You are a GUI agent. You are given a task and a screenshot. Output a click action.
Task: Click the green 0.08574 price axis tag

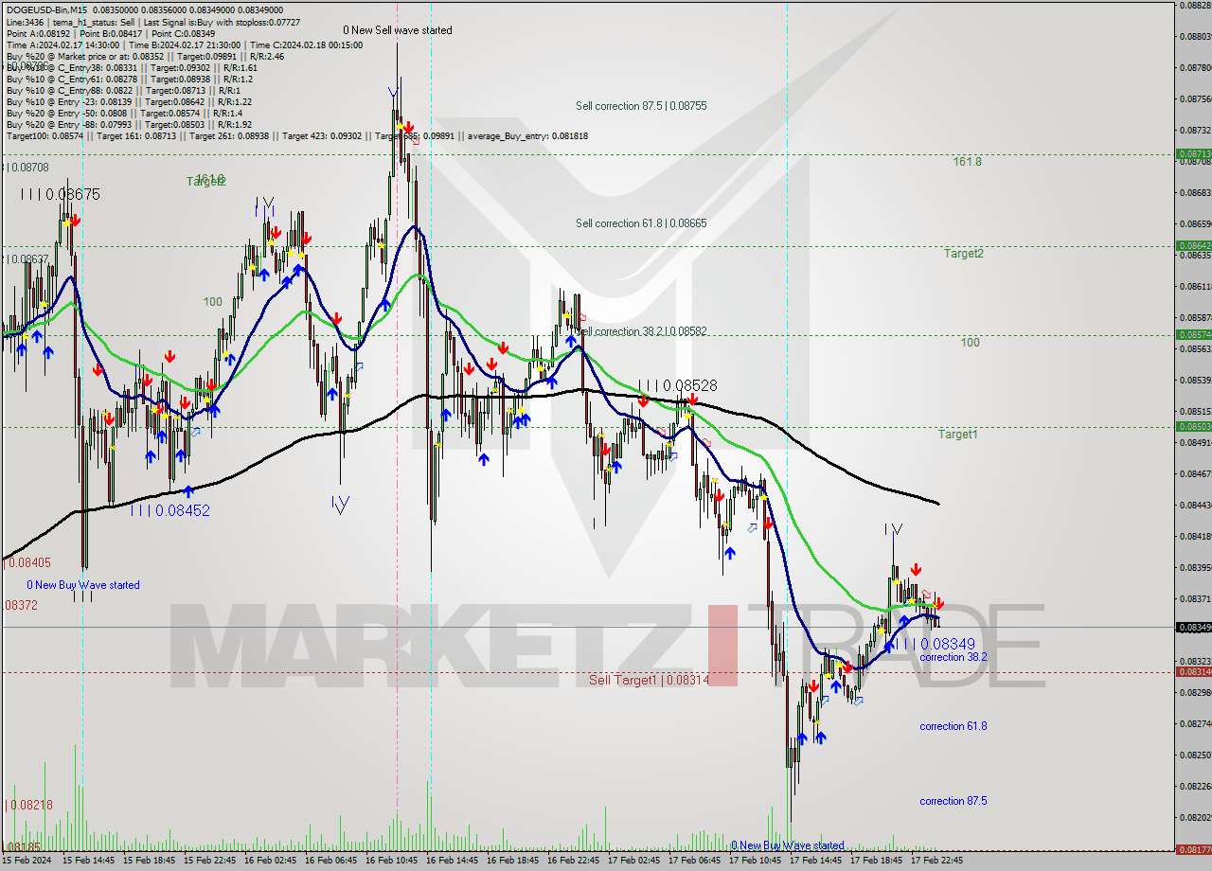1193,334
